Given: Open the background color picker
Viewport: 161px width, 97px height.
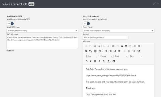Looking at the screenshot, I should (x=114, y=61).
